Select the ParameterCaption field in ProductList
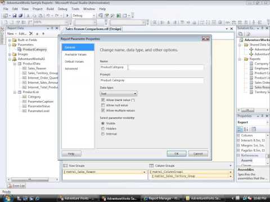Viewport: 270px width, 202px height. [x=40, y=102]
